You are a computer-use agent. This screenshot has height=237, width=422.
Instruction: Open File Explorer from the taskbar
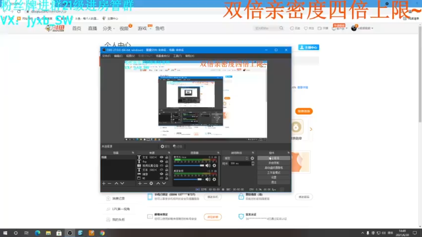[48, 232]
